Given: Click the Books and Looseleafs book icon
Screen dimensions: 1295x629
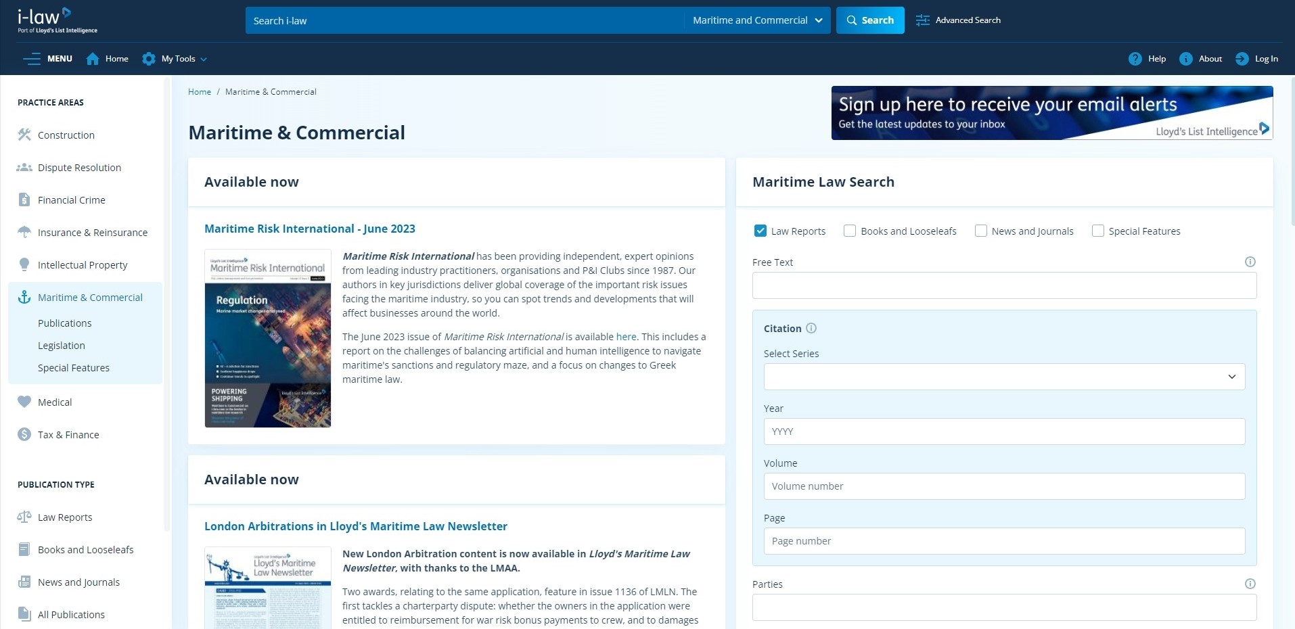Looking at the screenshot, I should tap(24, 549).
